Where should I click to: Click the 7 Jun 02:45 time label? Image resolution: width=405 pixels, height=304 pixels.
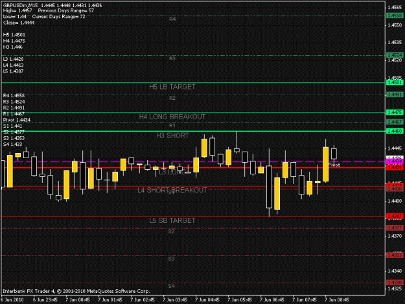143,300
